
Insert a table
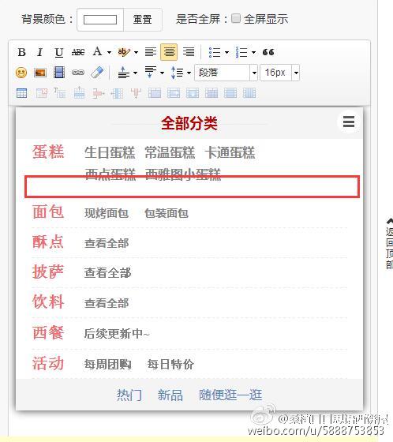coord(22,93)
